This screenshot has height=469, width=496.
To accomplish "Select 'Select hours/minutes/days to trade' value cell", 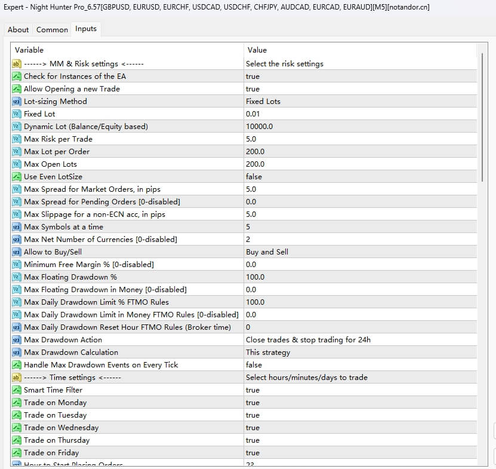I will 361,378.
